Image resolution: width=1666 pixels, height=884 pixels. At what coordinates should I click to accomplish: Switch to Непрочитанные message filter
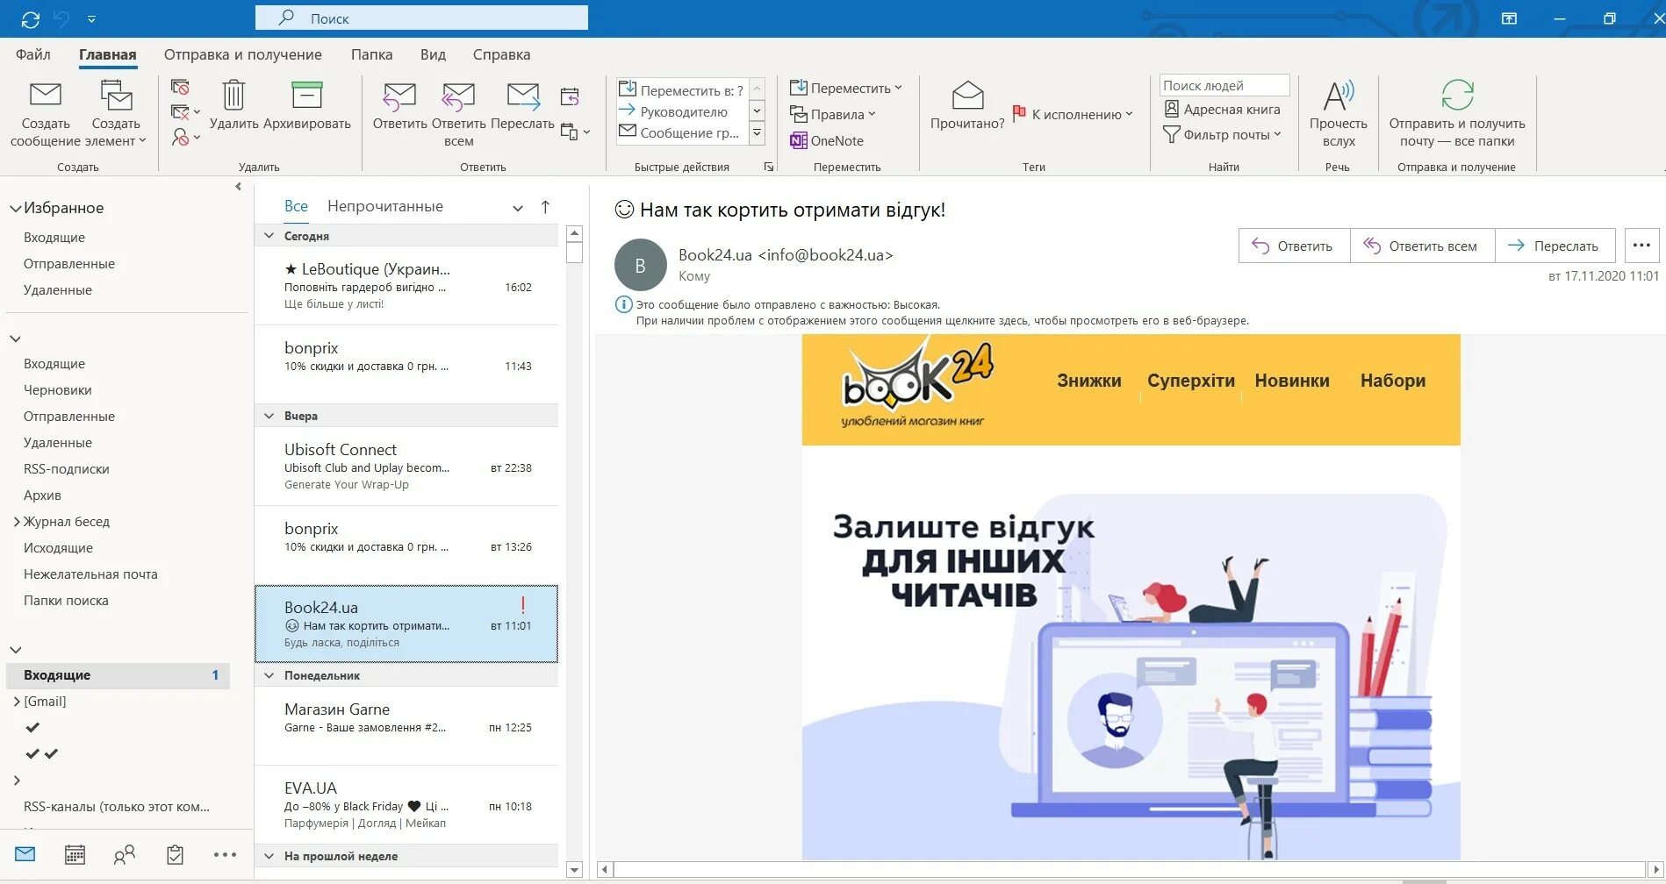[x=384, y=206]
